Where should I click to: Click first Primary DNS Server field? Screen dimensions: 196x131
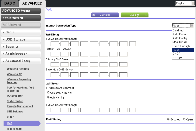click(55, 64)
